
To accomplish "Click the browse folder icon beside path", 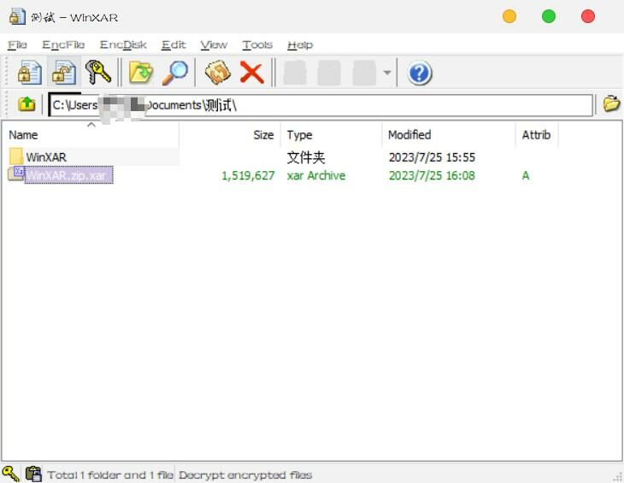I will pyautogui.click(x=611, y=104).
